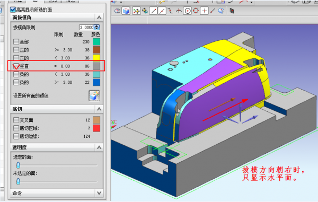
Task: Click the snap grid points icon
Action: point(232,11)
